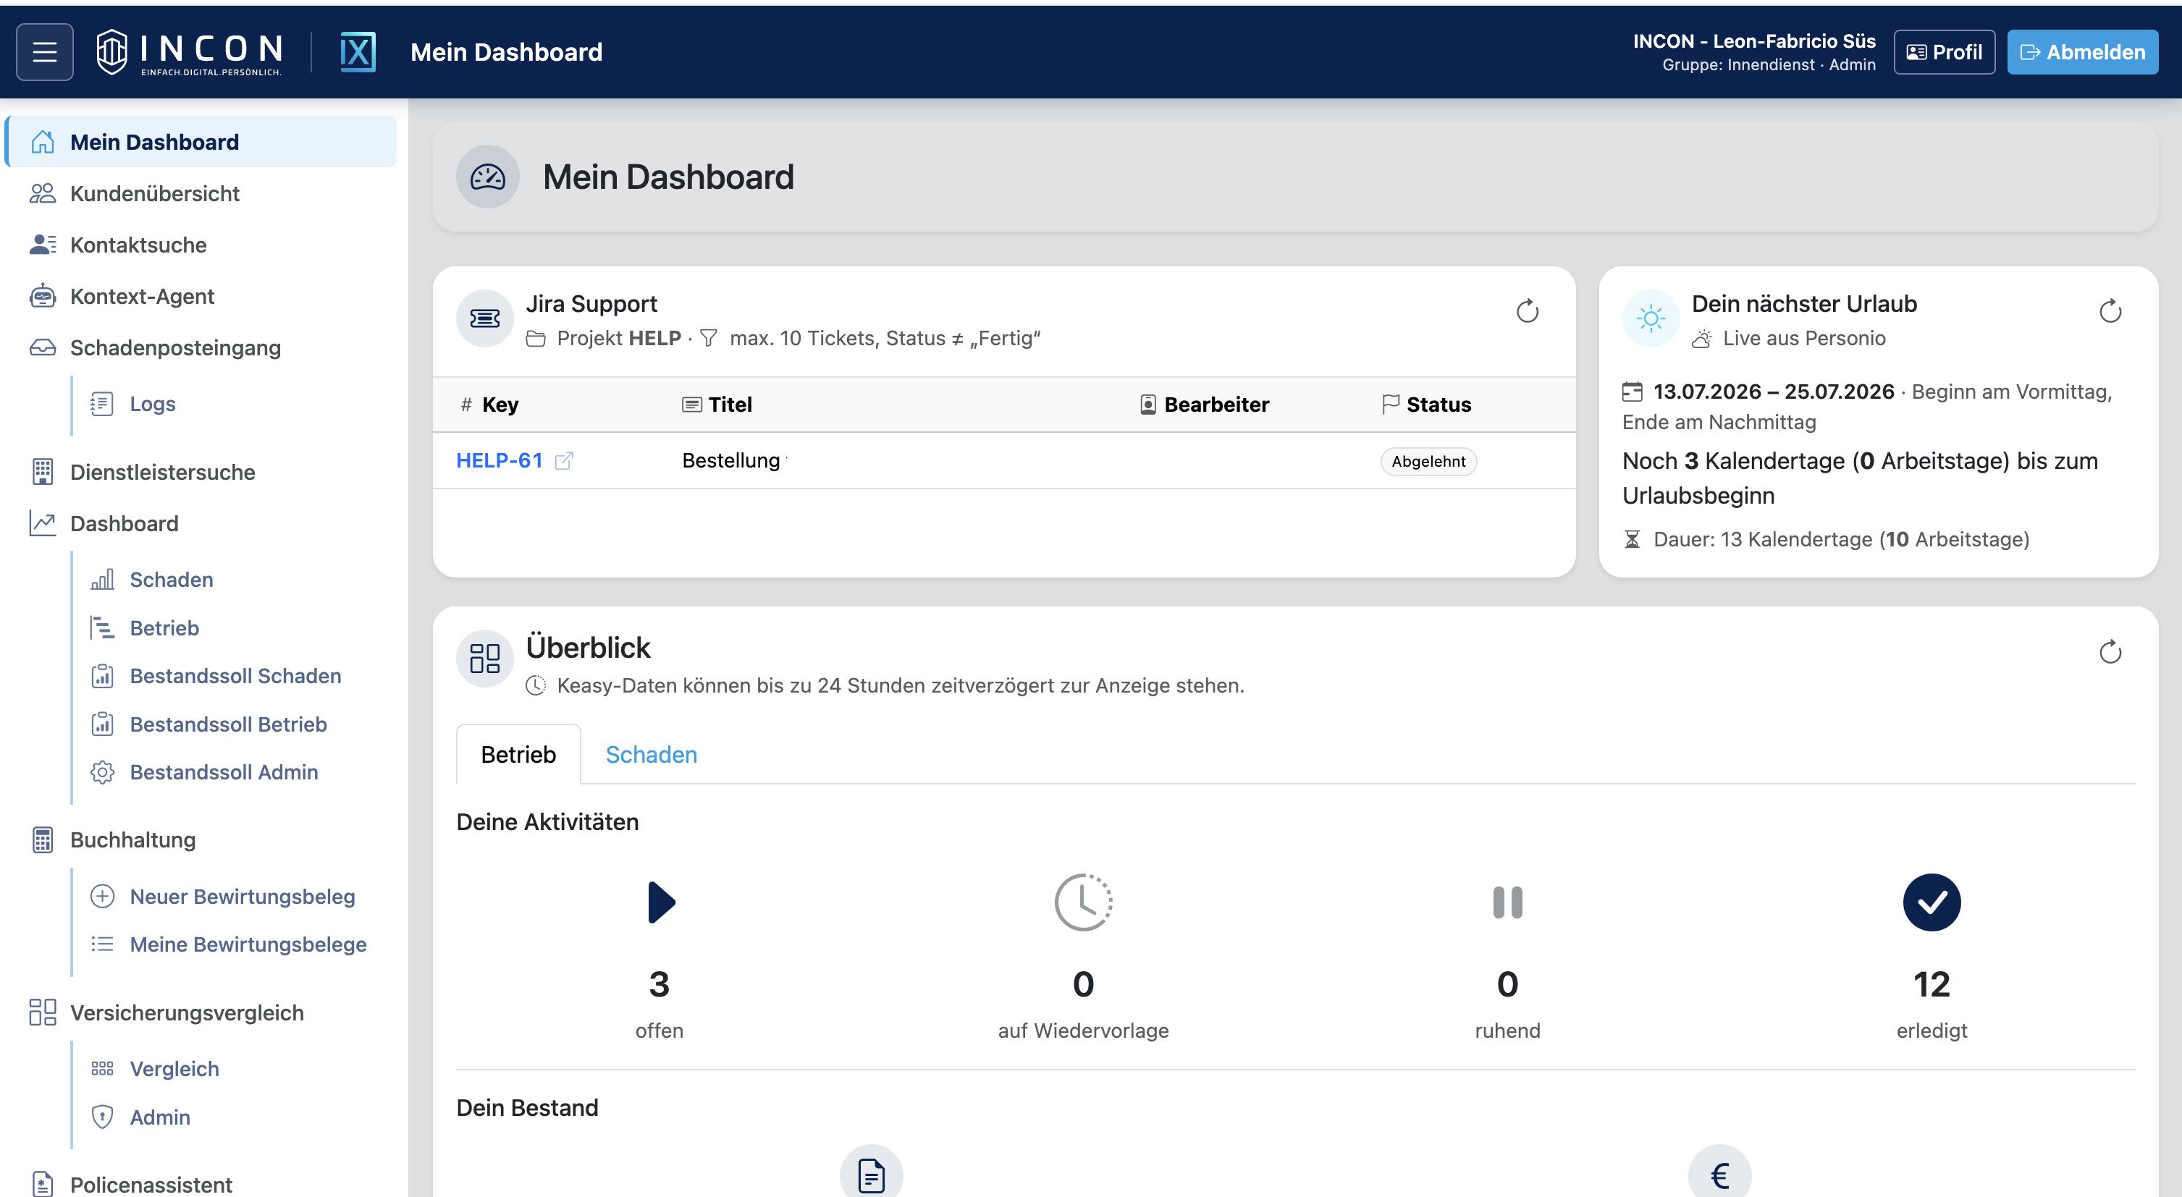Click the plus-circle icon beside Neuer Bewirtungsbeleg
This screenshot has width=2182, height=1197.
point(101,897)
